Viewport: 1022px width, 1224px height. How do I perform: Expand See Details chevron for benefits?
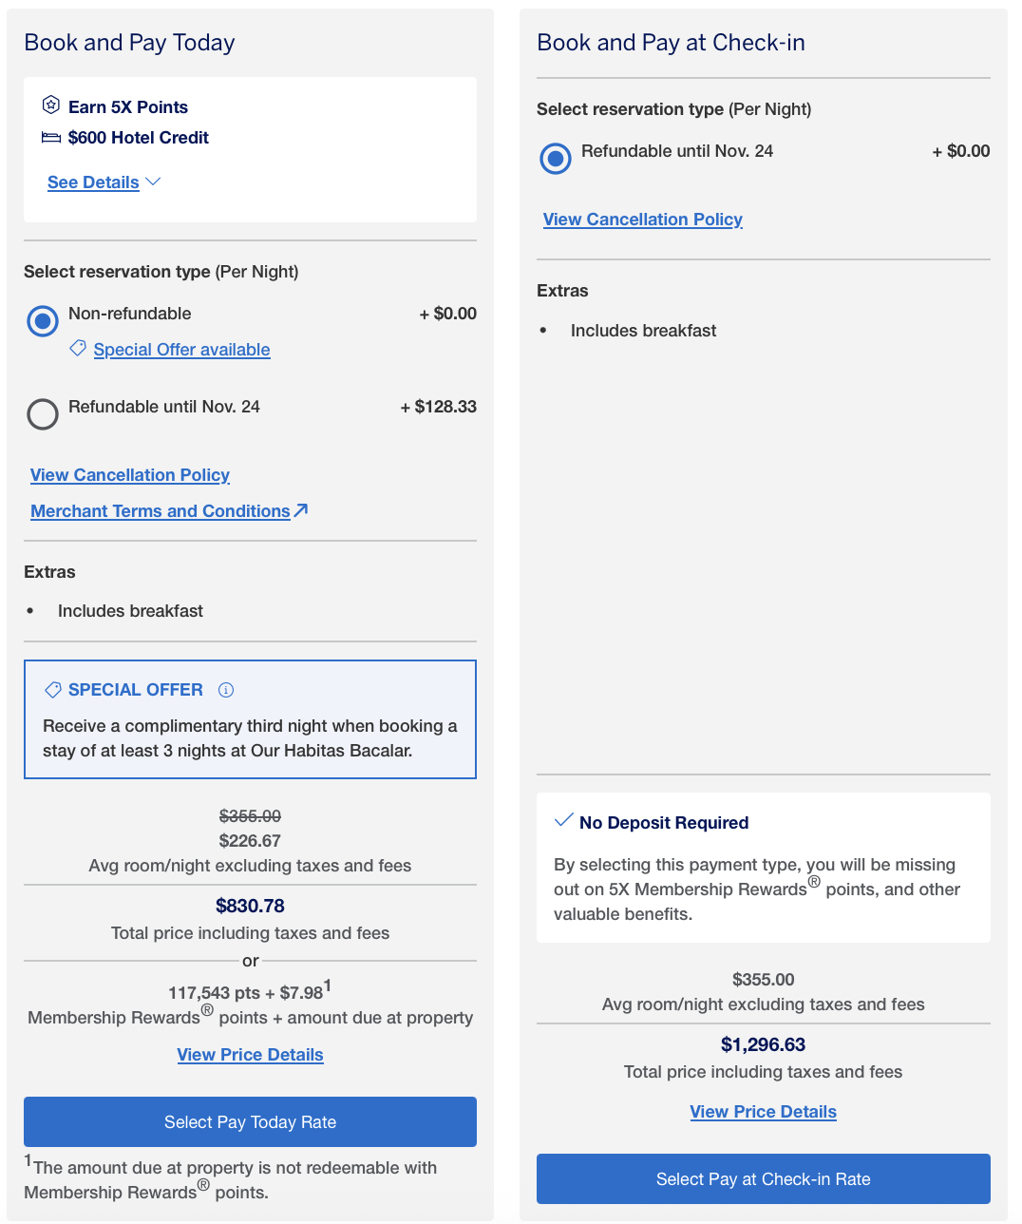[x=153, y=182]
